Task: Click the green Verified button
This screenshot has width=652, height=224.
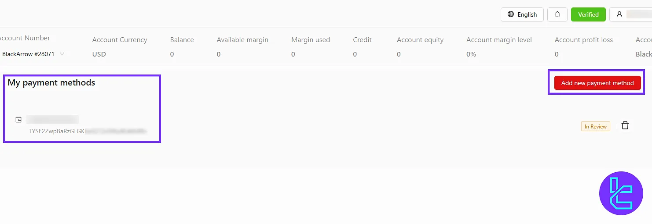Action: click(x=588, y=14)
